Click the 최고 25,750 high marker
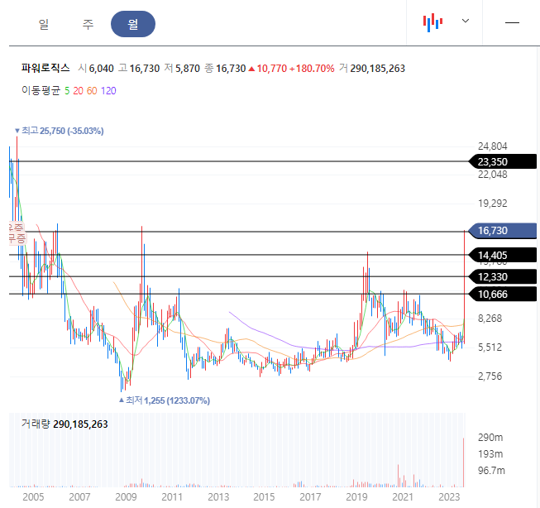 pos(60,131)
